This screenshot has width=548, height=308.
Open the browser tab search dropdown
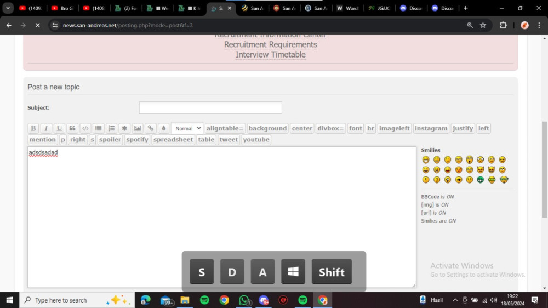(x=8, y=8)
